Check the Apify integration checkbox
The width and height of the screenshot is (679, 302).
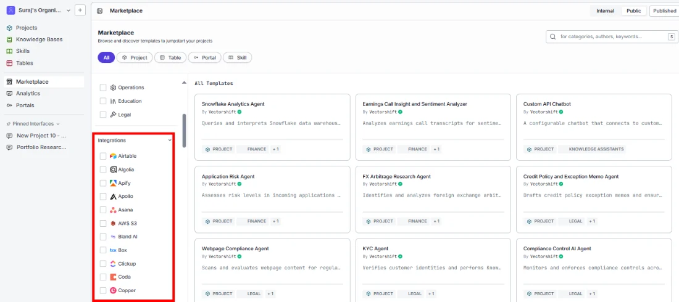pyautogui.click(x=103, y=183)
